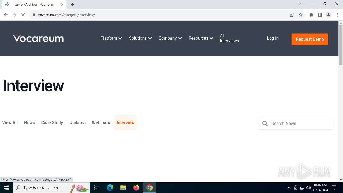343x193 pixels.
Task: Select the View All category filter
Action: [10, 123]
